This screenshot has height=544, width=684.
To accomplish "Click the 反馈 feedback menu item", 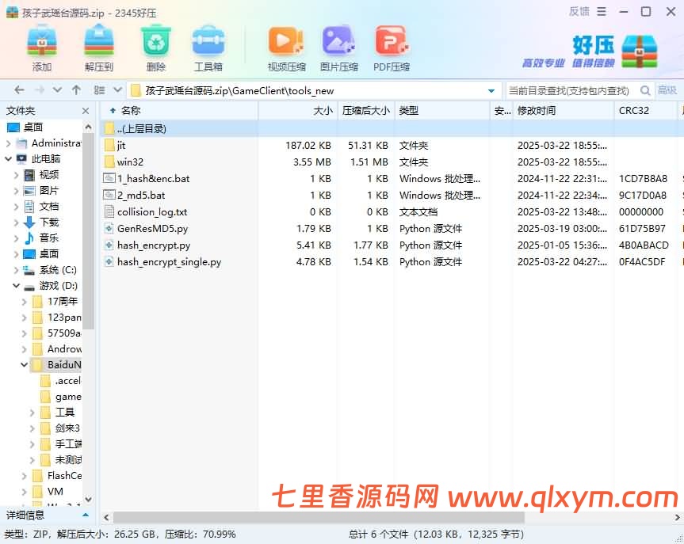I will click(x=579, y=11).
